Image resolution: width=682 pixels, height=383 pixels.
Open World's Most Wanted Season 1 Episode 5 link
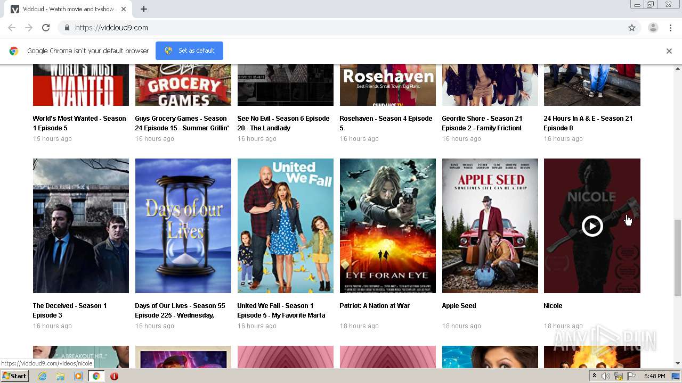(x=79, y=123)
